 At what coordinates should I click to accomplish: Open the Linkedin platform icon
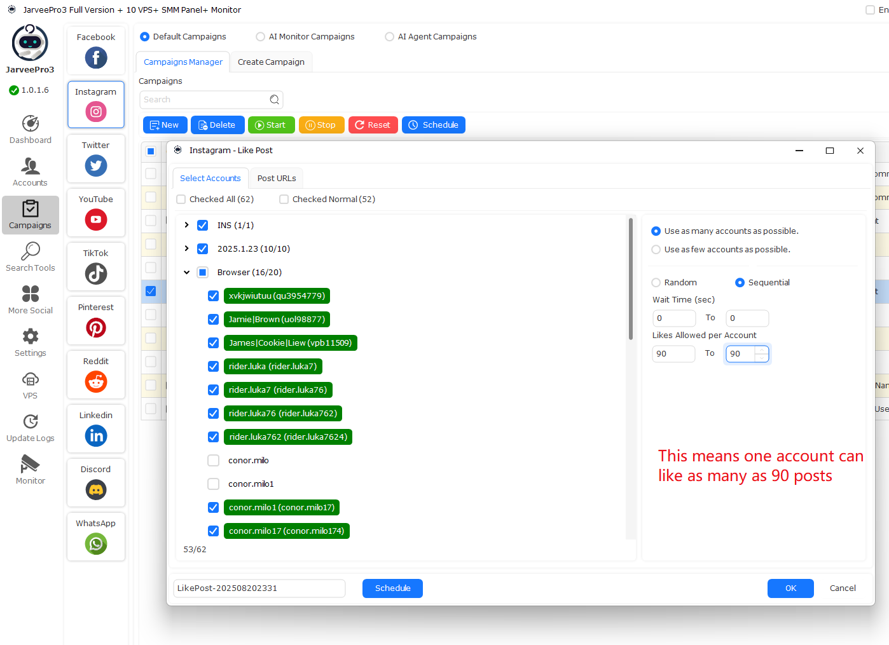[96, 436]
